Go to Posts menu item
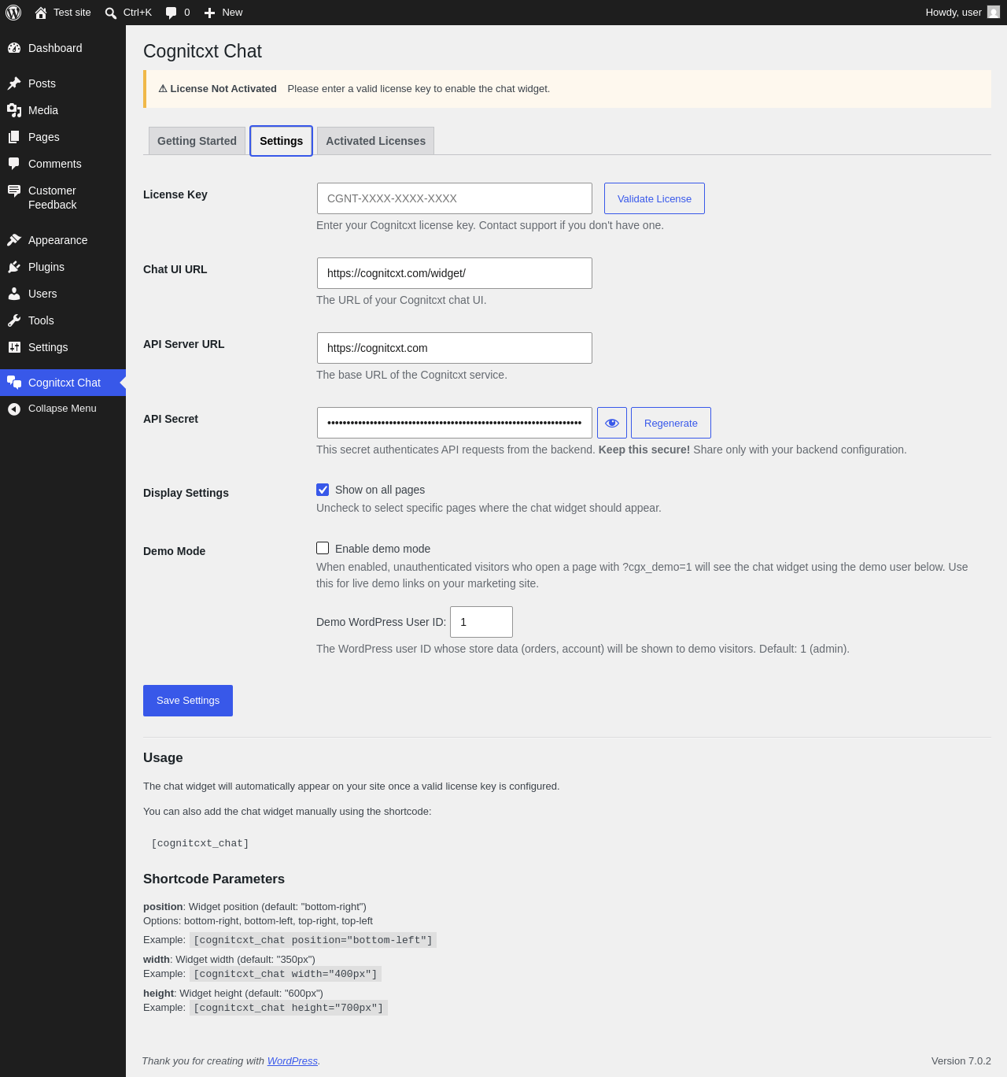 [63, 83]
